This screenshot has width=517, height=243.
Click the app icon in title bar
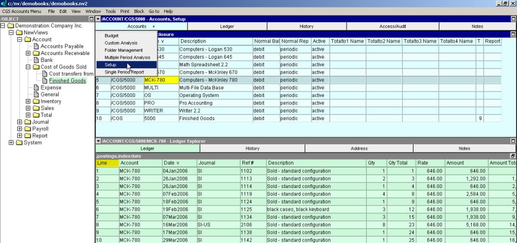(x=4, y=3)
